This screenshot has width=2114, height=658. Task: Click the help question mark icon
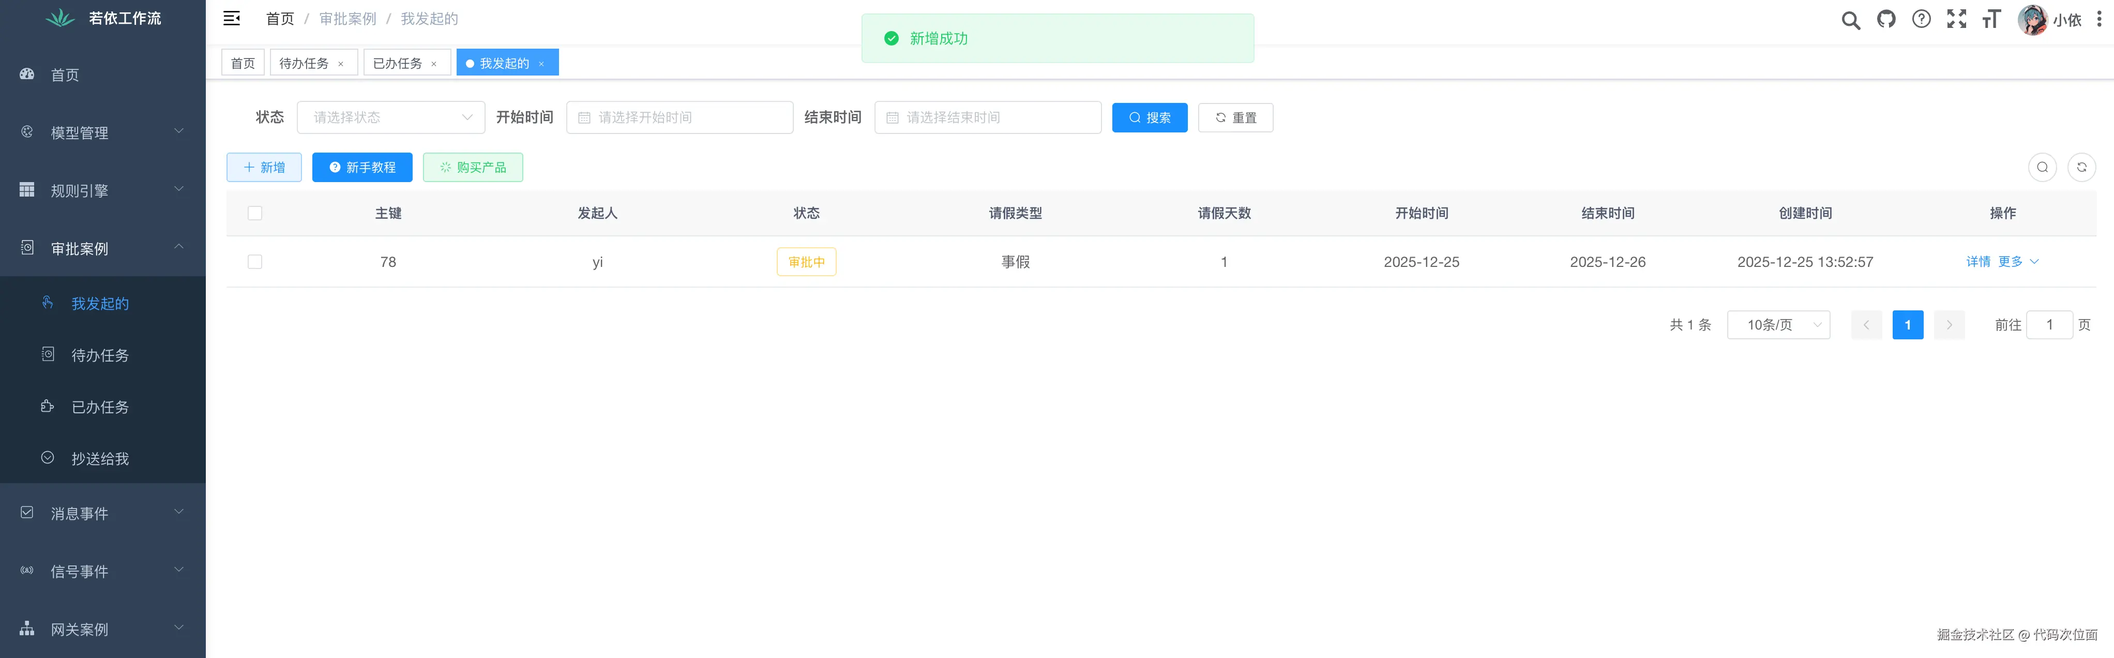click(1921, 19)
